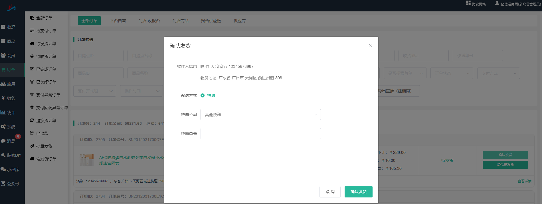The height and width of the screenshot is (204, 542).
Task: Open the 装修DIY hammer icon
Action: [3, 155]
